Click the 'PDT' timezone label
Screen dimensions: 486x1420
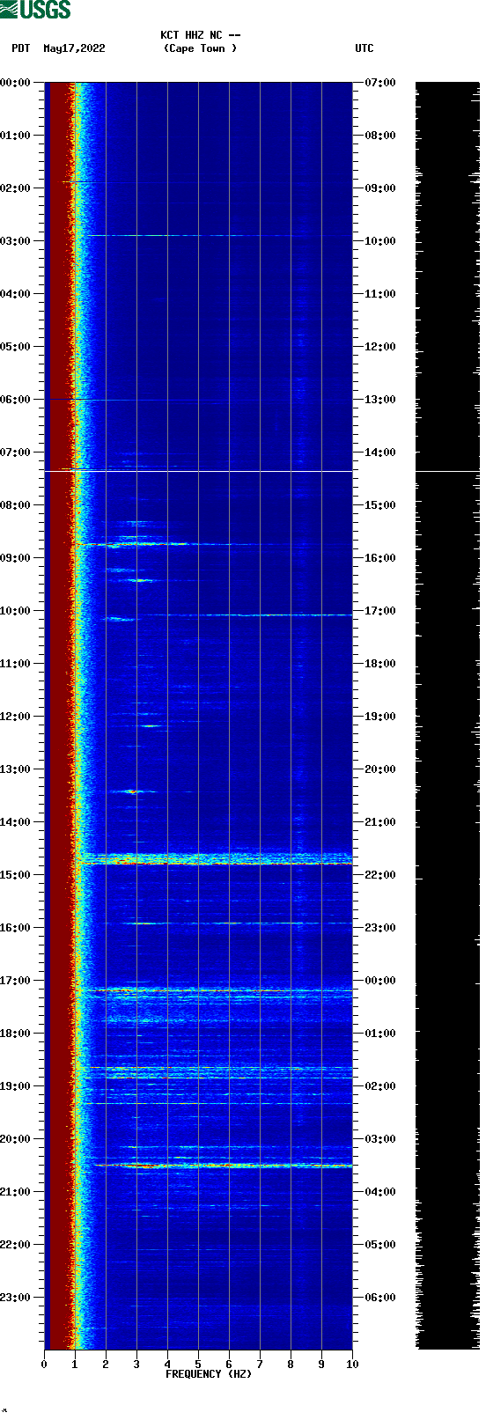[x=20, y=48]
